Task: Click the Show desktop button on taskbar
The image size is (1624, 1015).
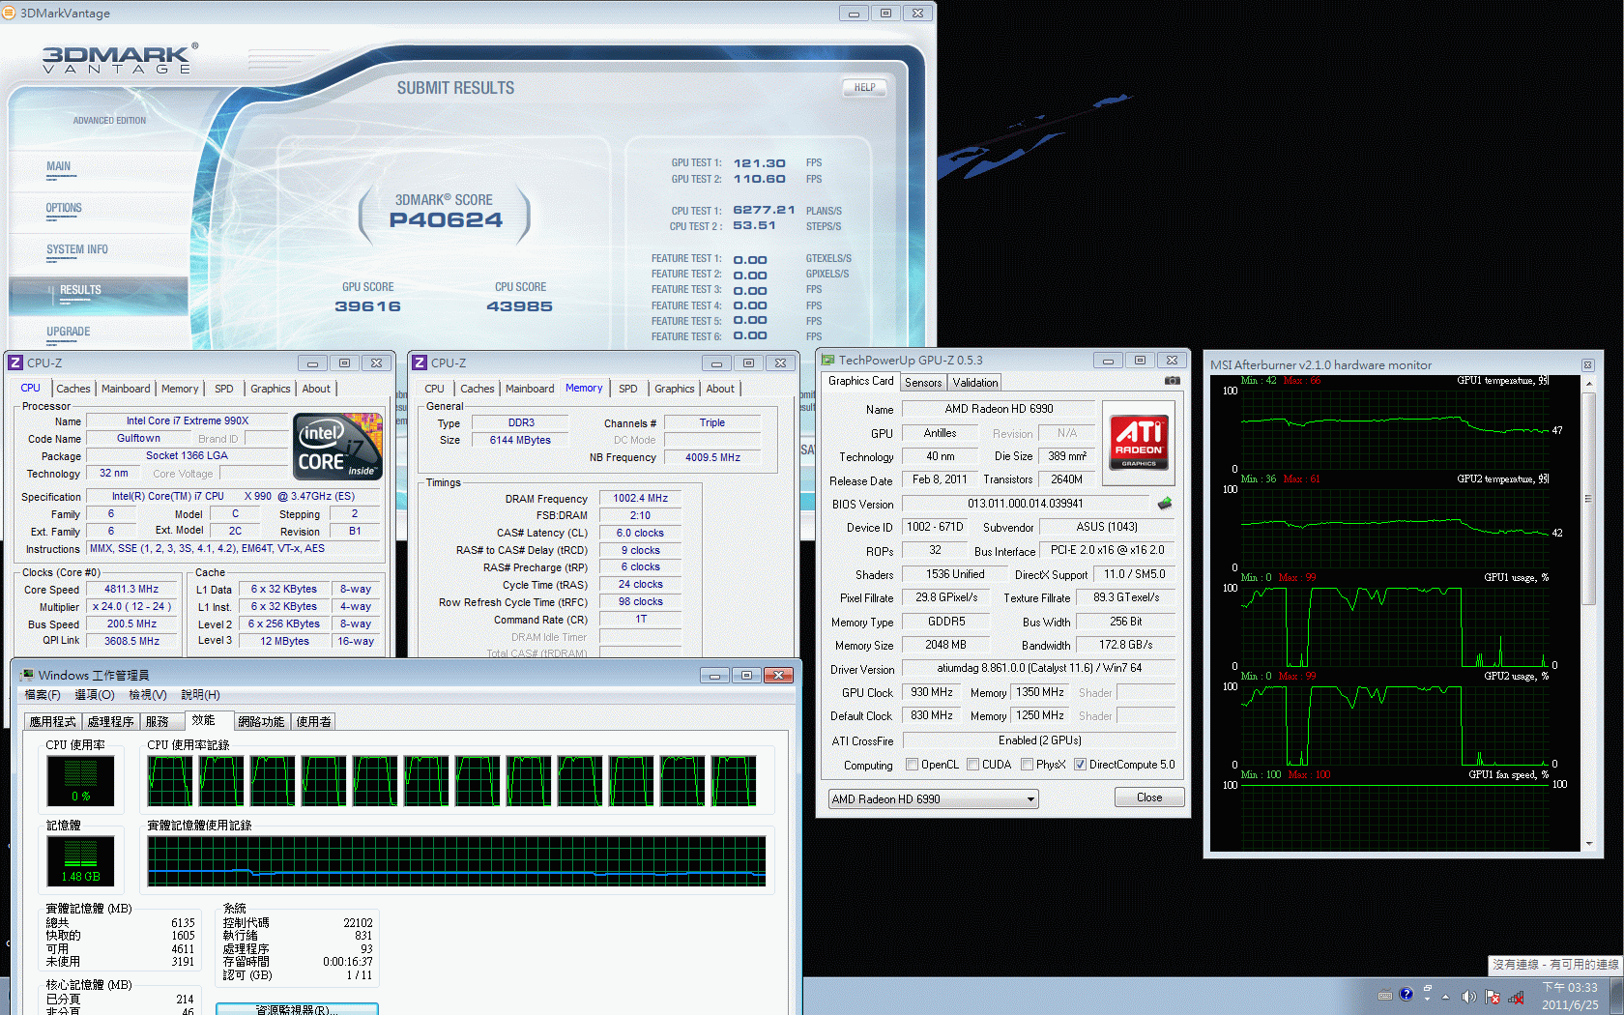Action: (1616, 996)
